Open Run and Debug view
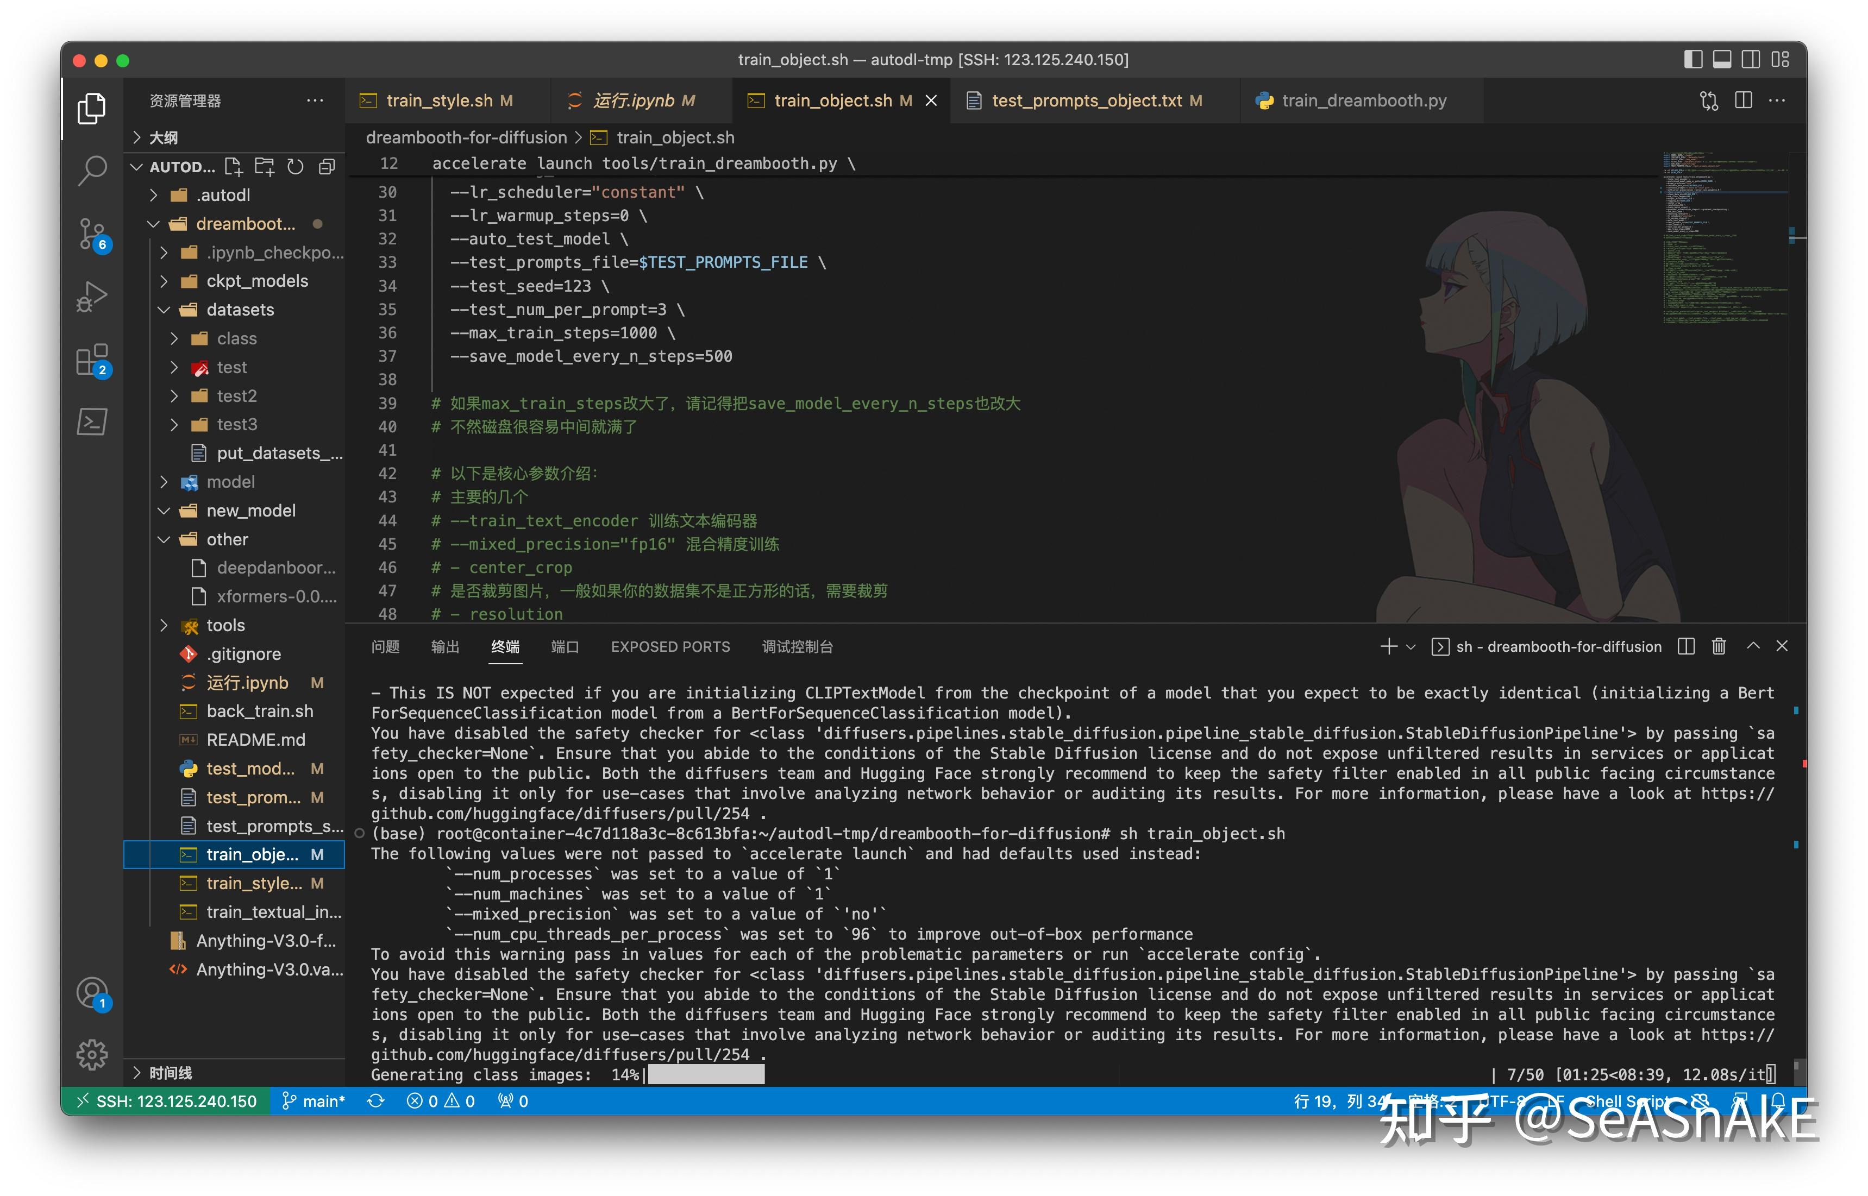1868x1196 pixels. (92, 296)
